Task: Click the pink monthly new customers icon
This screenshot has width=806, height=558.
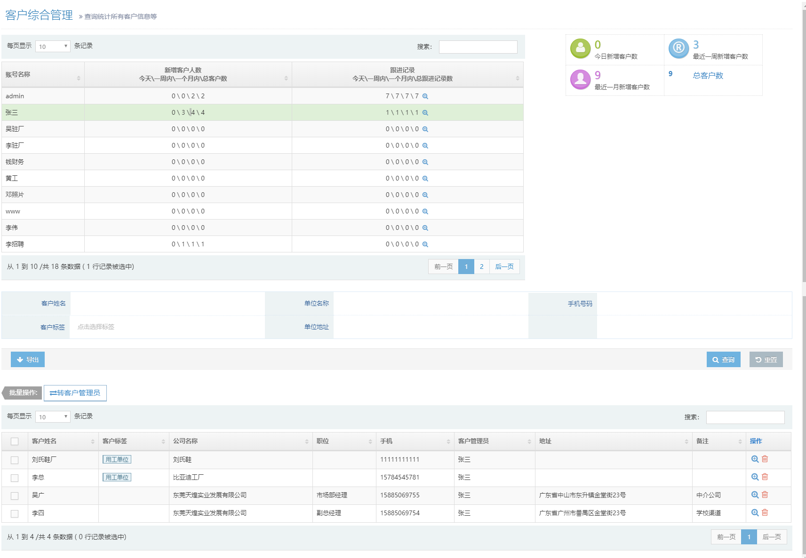Action: (x=580, y=79)
